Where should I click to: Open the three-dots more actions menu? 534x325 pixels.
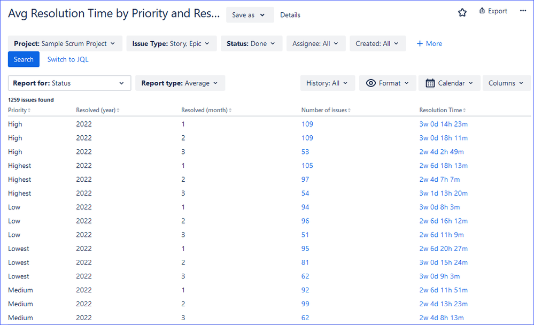pos(523,11)
